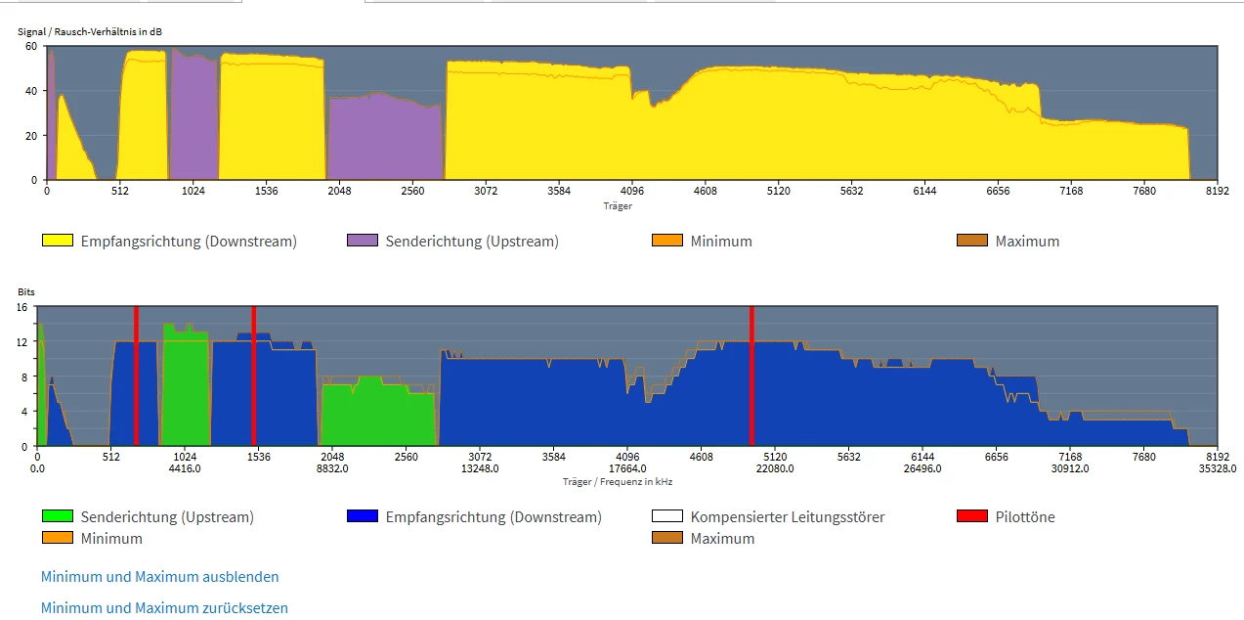
Task: Click 'Signal / Rausch-Verhältnis in dB' axis title
Action: (90, 32)
